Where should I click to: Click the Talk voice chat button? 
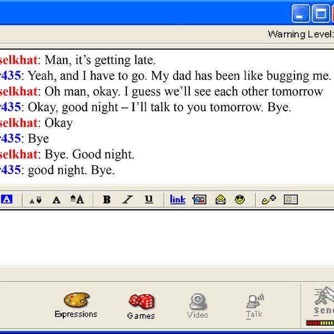tap(254, 306)
